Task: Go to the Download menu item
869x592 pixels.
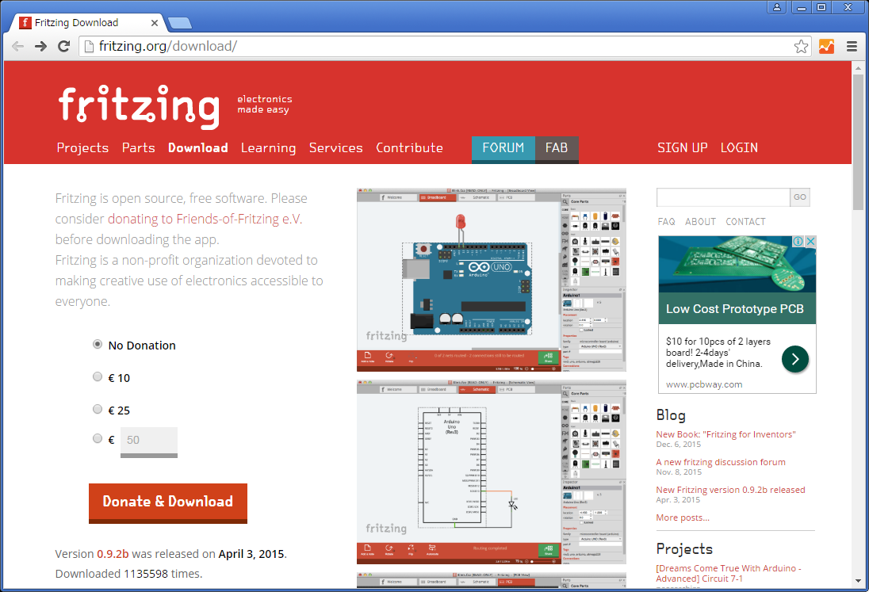Action: pyautogui.click(x=198, y=148)
